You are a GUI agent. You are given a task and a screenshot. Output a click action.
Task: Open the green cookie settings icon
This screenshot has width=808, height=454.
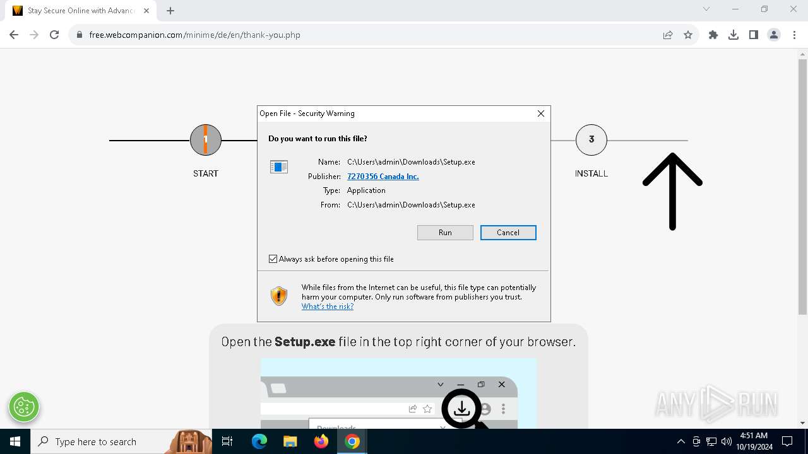[24, 407]
